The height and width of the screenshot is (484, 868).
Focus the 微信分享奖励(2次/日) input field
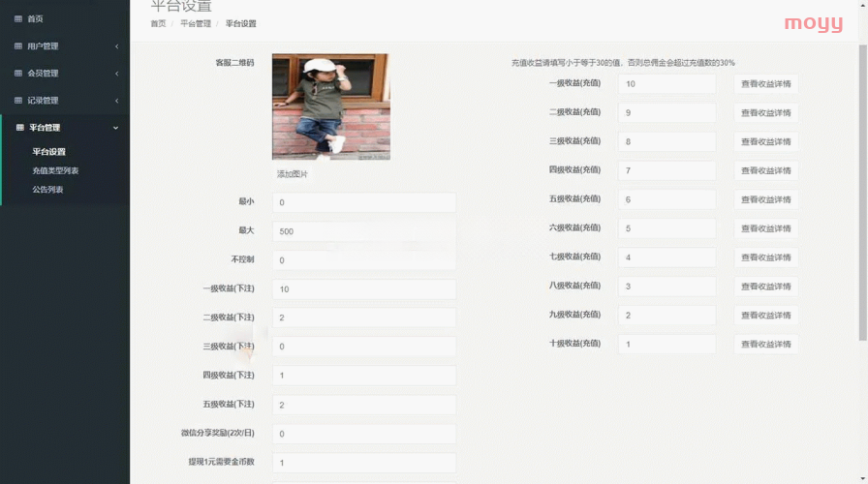click(364, 434)
